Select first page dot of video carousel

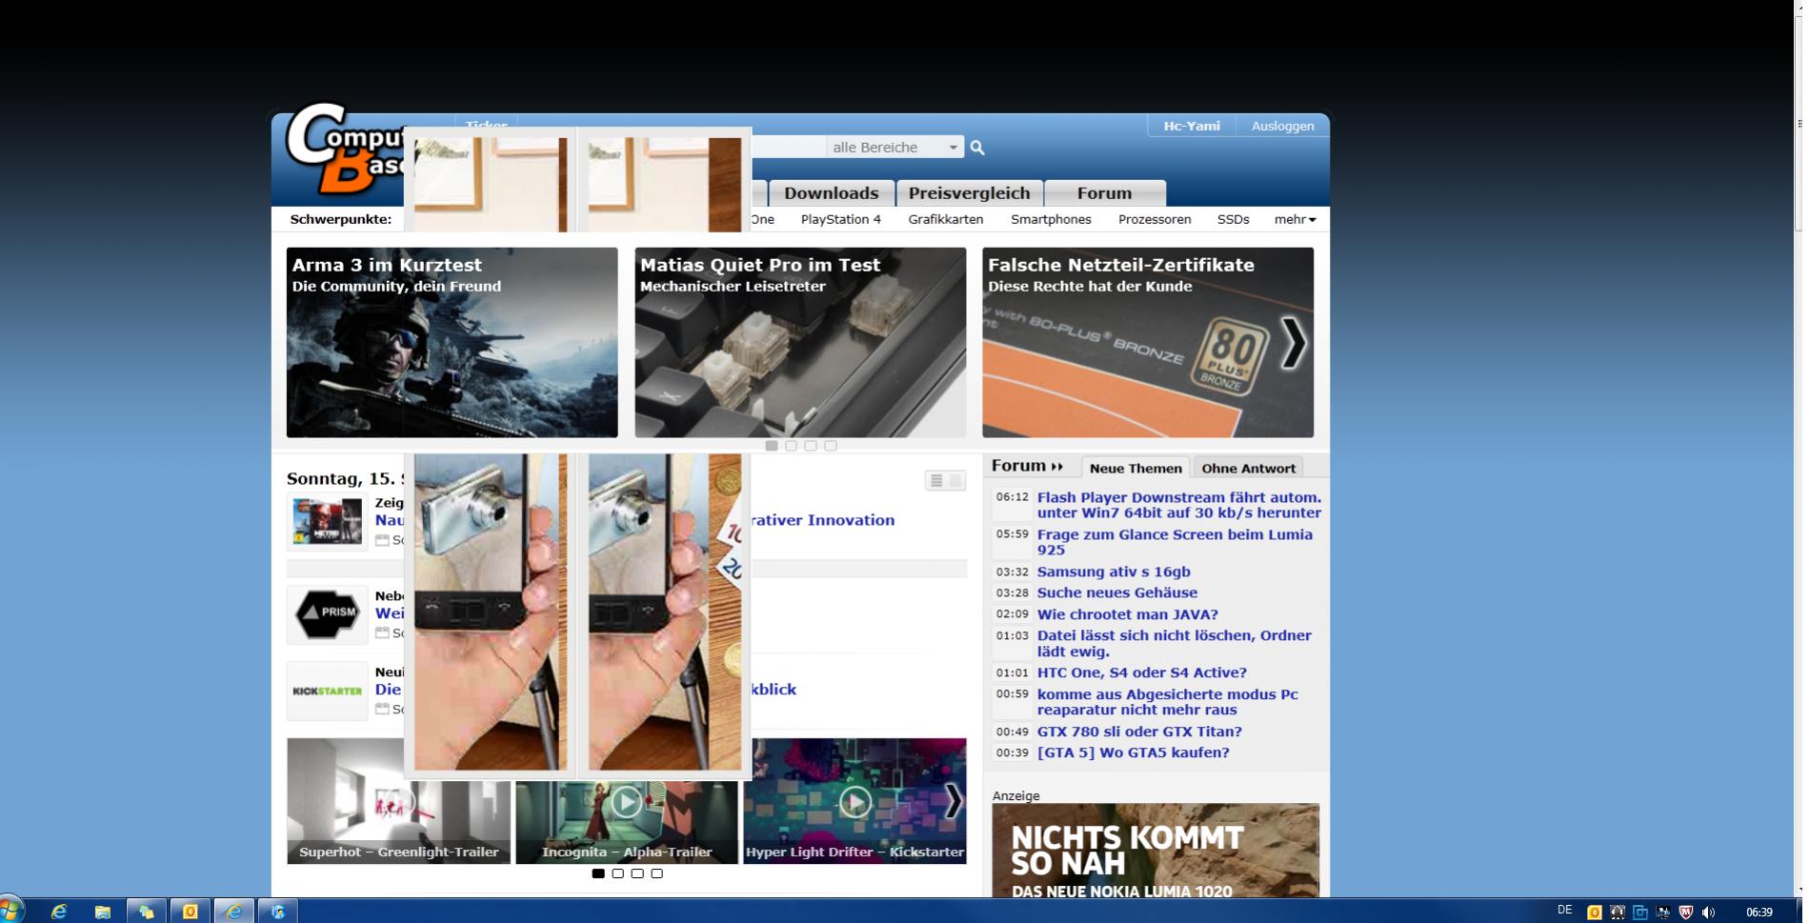click(598, 873)
